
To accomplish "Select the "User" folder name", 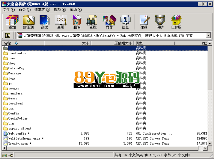I will click(x=12, y=58).
